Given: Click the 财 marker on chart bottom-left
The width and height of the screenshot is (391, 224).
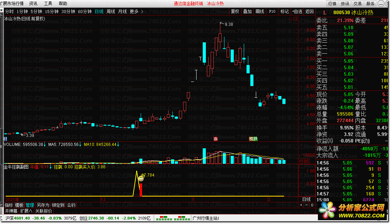Looking at the screenshot, I should tap(5, 139).
